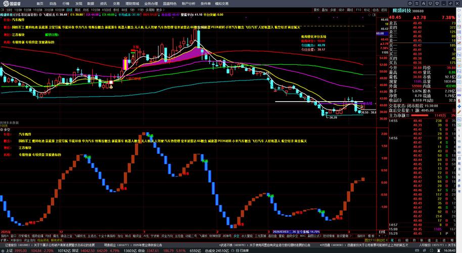Switch chart to 30分钟 period
462x253 pixels.
49,10
